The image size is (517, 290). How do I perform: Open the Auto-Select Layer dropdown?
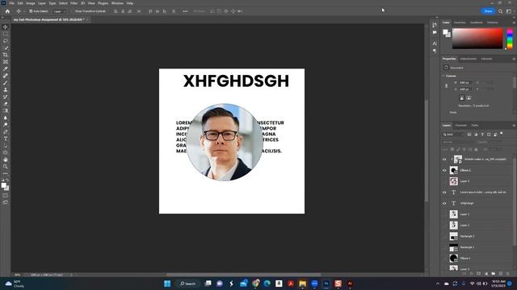coord(60,11)
